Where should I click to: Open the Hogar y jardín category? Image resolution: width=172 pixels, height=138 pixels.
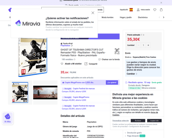126,17
